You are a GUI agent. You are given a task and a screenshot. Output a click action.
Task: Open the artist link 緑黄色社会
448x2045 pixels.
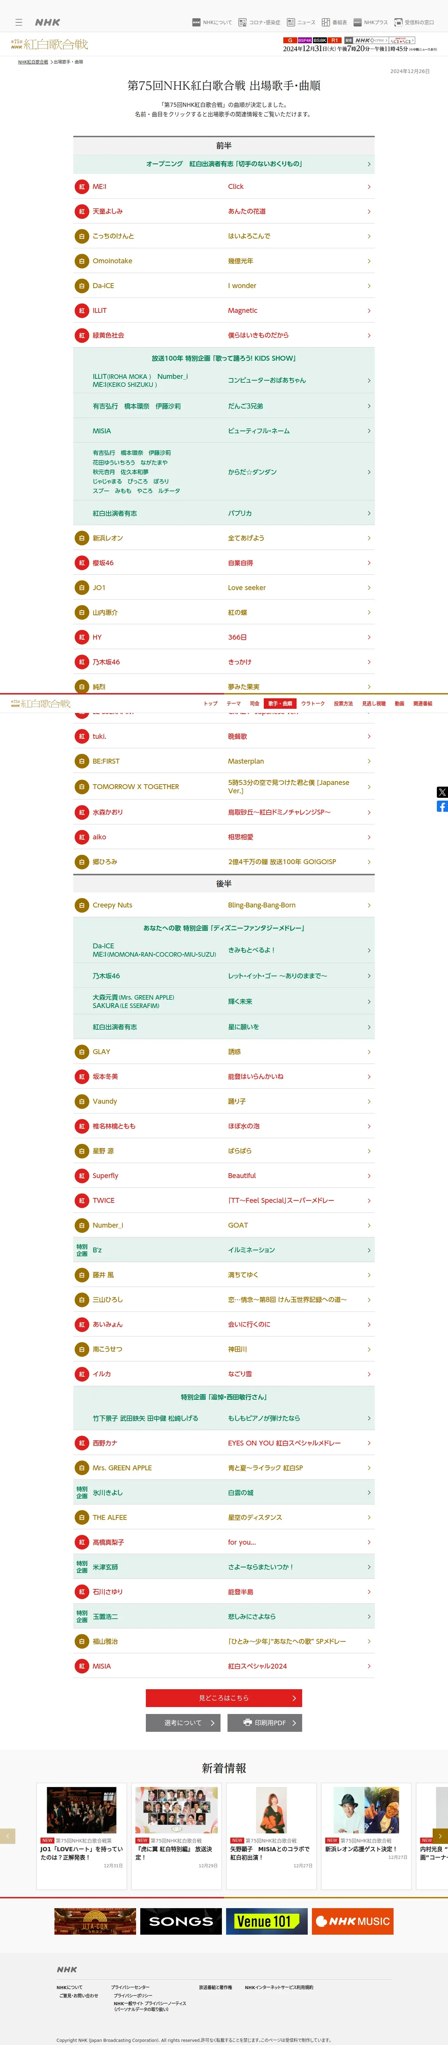click(109, 335)
